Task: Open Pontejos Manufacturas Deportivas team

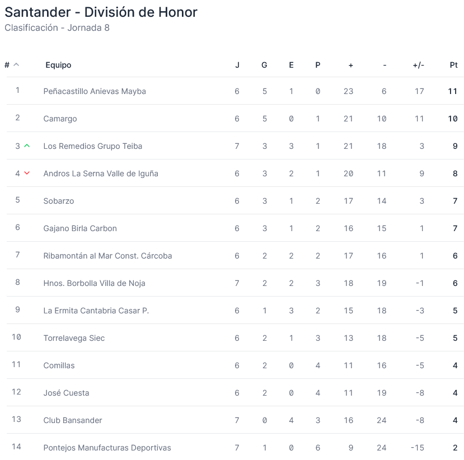Action: pyautogui.click(x=107, y=448)
